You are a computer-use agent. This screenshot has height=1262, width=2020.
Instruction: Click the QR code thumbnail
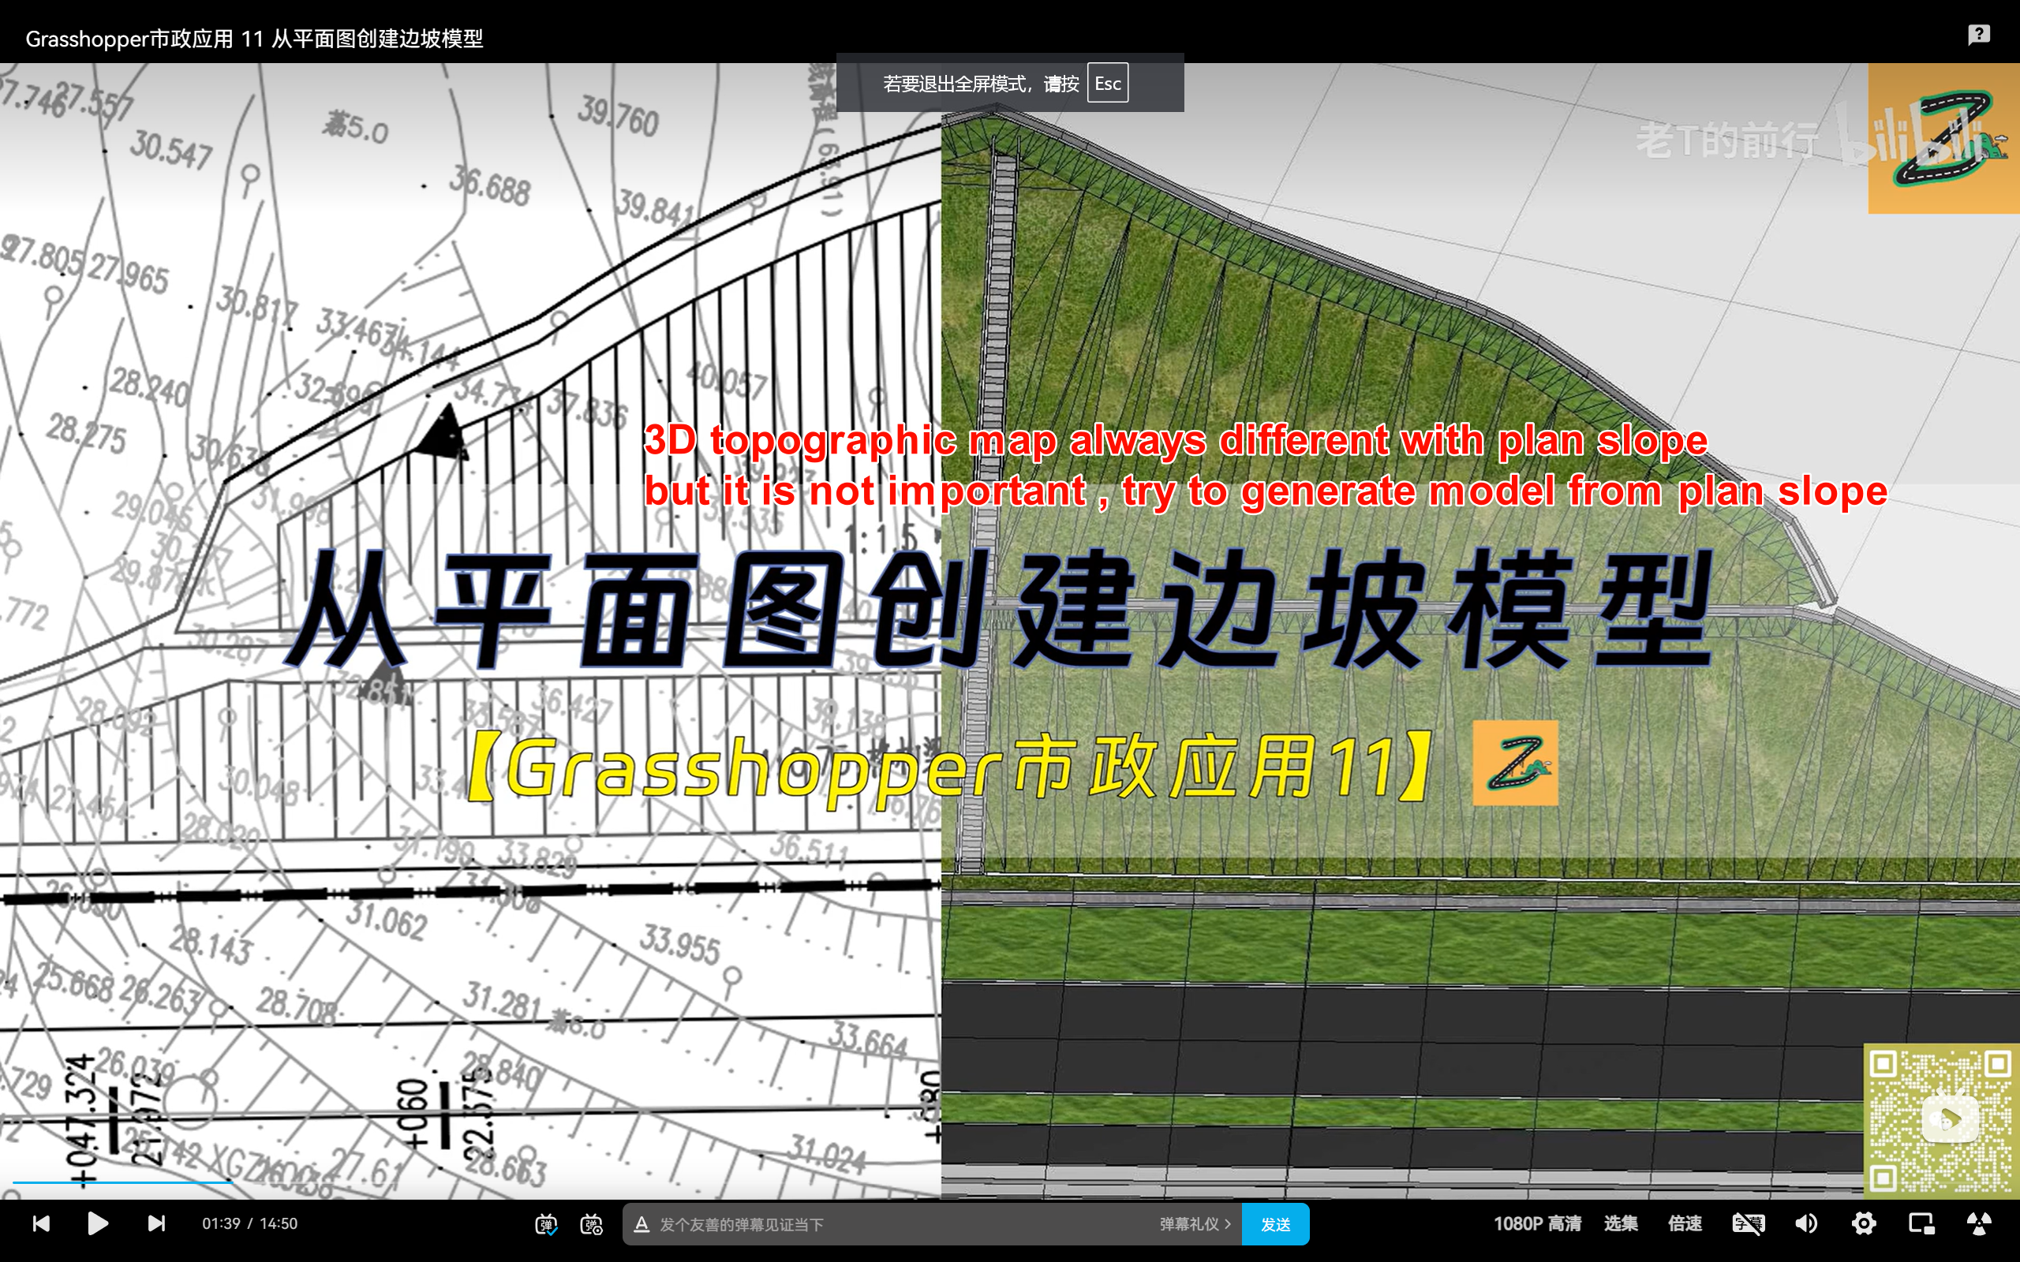1941,1120
